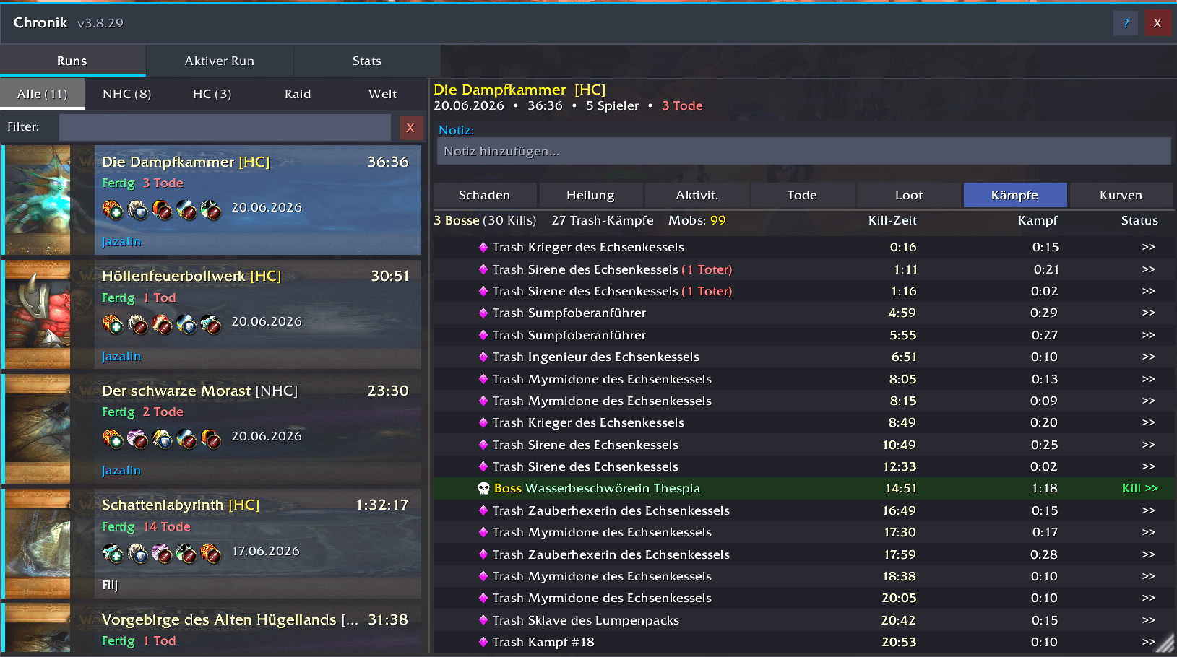
Task: Click the diamond icon of Sirene trash at 10:49
Action: tap(483, 445)
